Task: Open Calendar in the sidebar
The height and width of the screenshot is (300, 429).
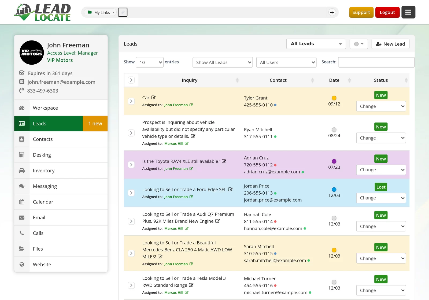Action: click(x=61, y=202)
